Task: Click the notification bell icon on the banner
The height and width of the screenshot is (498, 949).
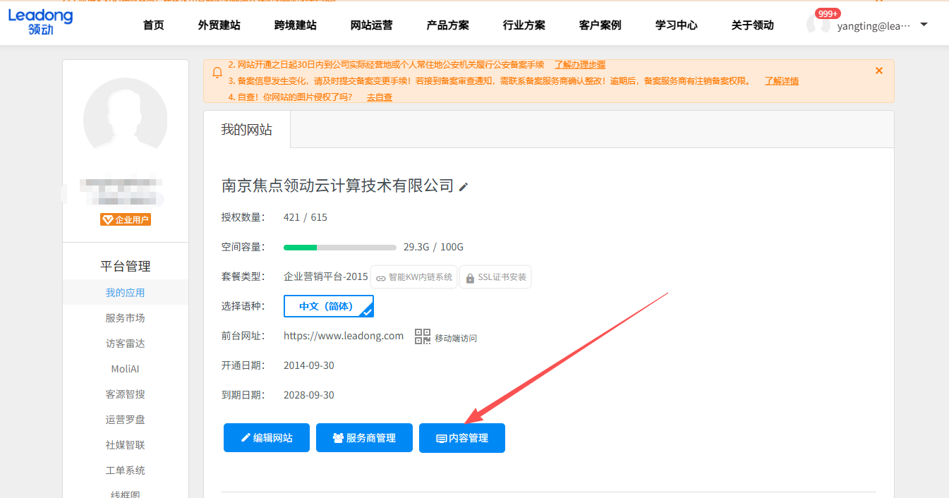Action: tap(217, 72)
